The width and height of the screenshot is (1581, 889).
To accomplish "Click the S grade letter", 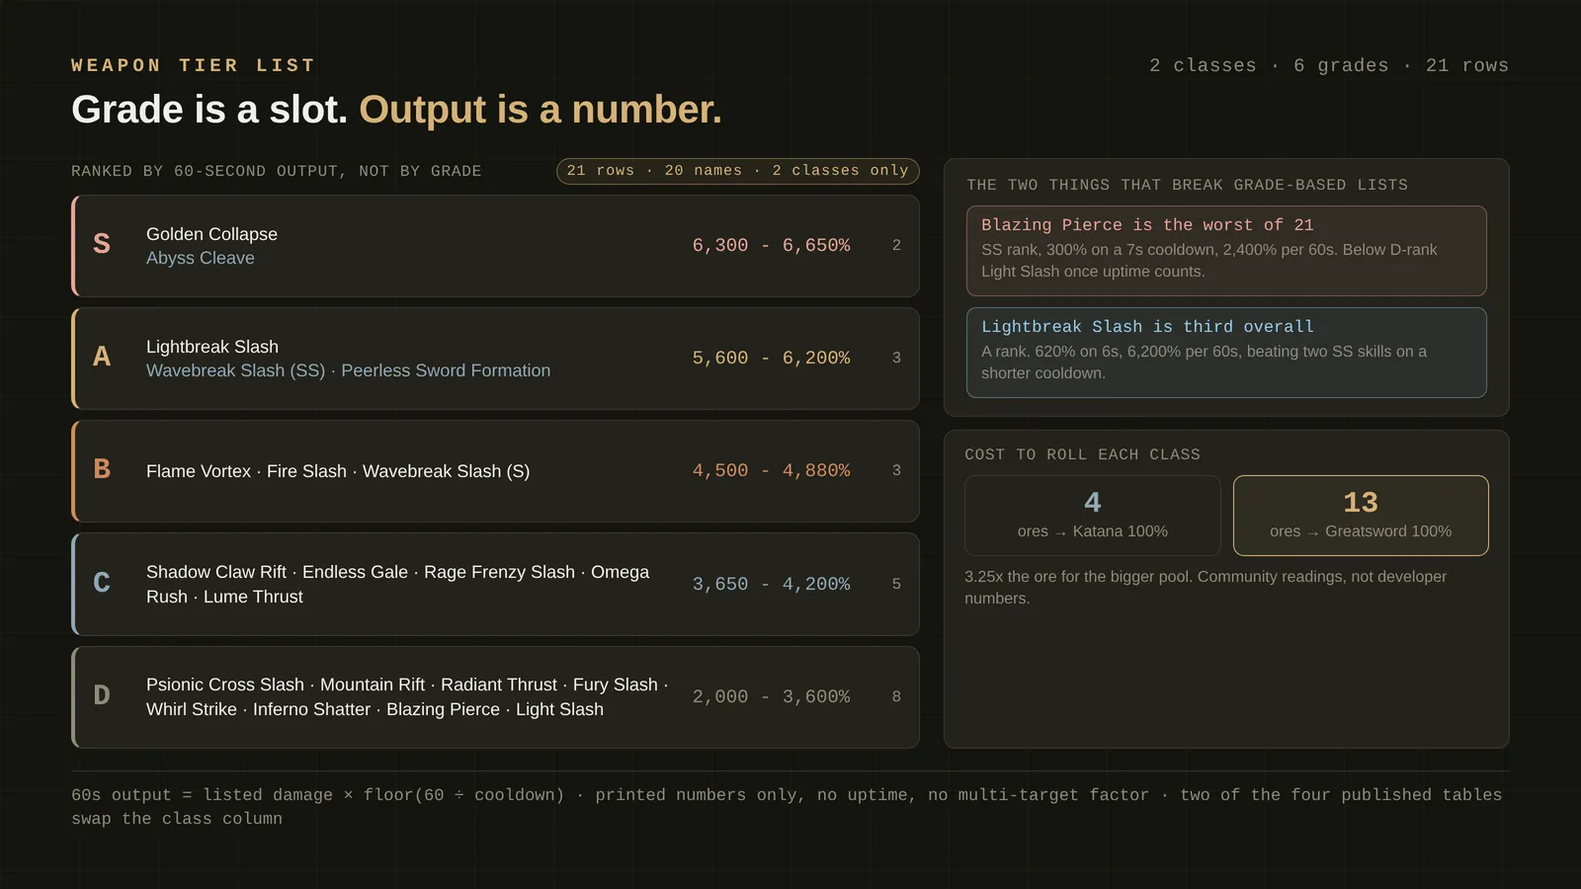I will [102, 244].
